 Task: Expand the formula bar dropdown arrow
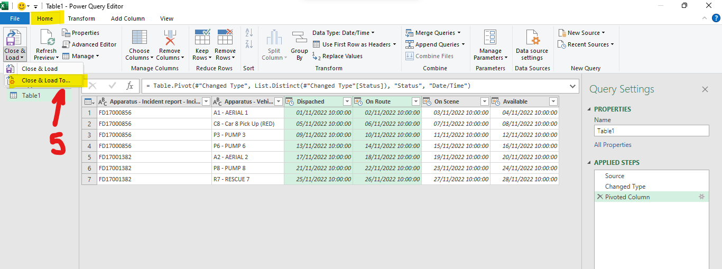[x=573, y=86]
